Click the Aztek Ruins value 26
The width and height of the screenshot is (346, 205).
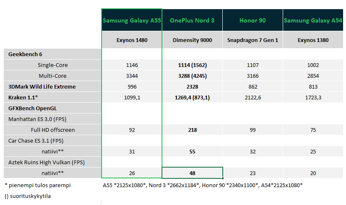[x=132, y=173]
